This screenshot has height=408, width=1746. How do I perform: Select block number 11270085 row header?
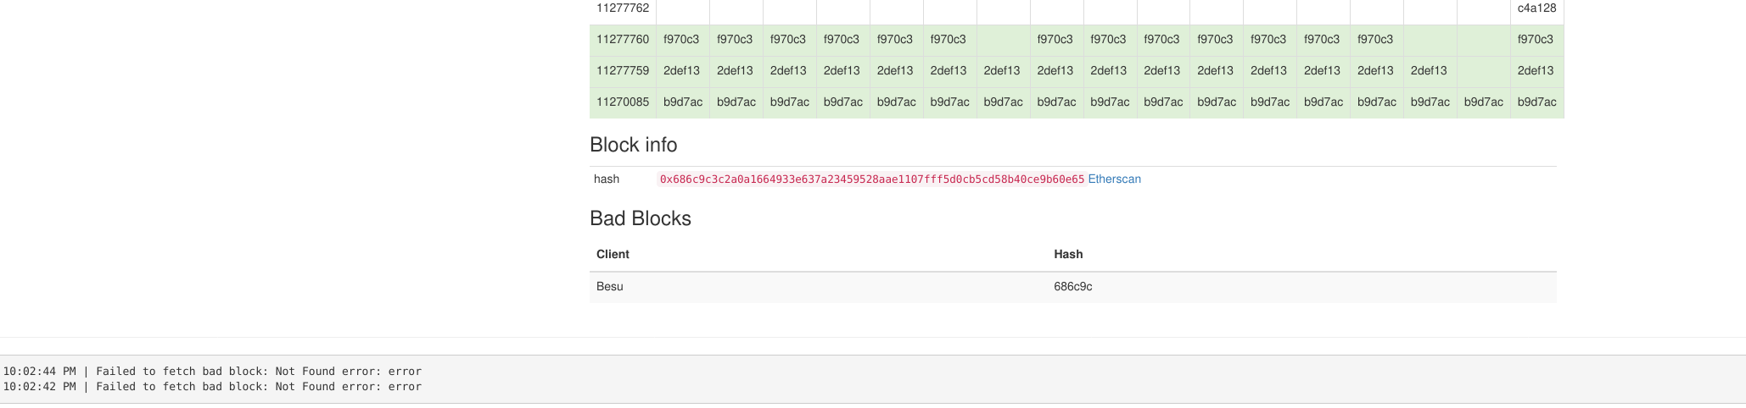pyautogui.click(x=623, y=102)
